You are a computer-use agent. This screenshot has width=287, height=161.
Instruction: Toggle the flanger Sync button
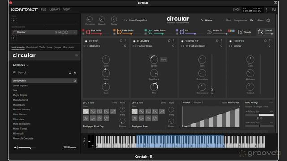click(164, 59)
